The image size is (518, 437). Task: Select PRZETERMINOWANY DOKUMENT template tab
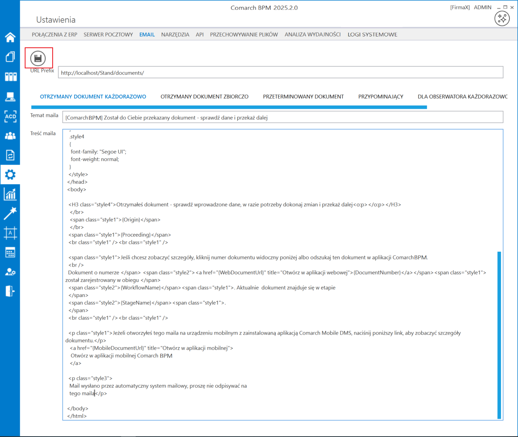point(303,97)
